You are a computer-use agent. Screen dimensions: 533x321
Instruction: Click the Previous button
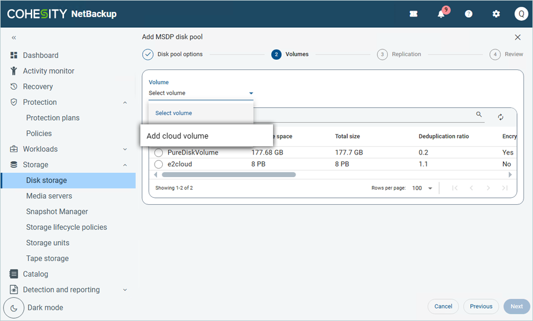click(x=480, y=307)
